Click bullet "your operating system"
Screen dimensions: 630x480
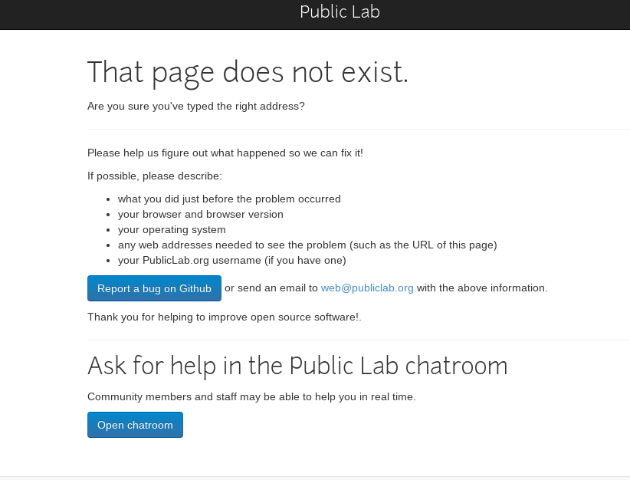coord(172,229)
